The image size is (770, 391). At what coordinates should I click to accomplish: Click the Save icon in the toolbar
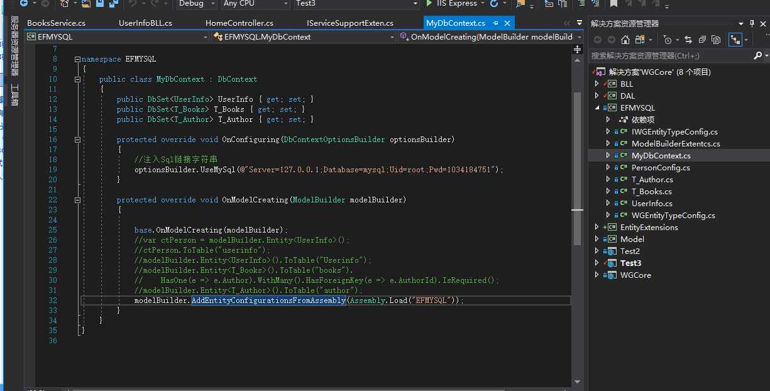(100, 3)
